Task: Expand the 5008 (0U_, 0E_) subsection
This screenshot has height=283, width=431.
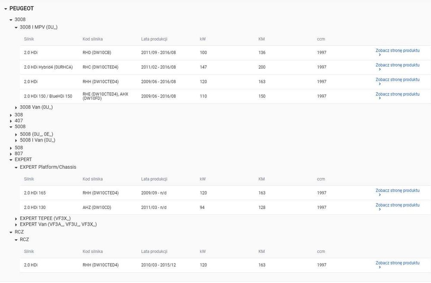Action: coord(16,135)
